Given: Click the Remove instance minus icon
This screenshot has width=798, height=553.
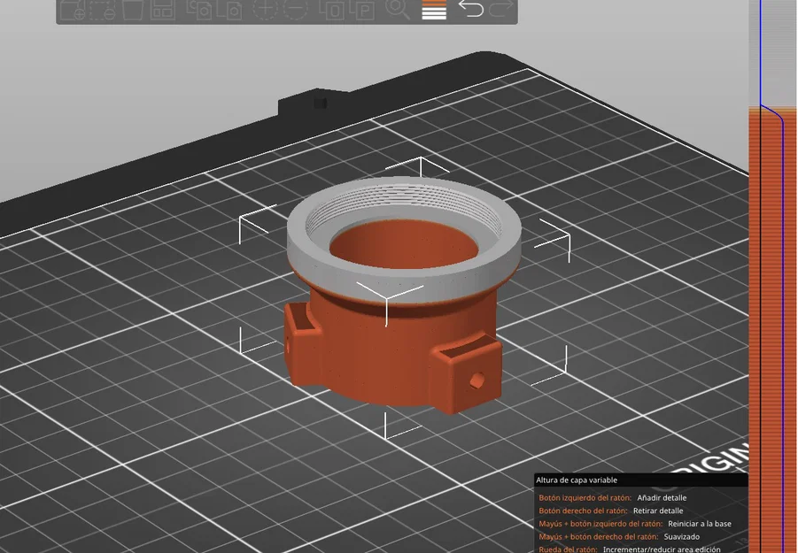Looking at the screenshot, I should [296, 10].
